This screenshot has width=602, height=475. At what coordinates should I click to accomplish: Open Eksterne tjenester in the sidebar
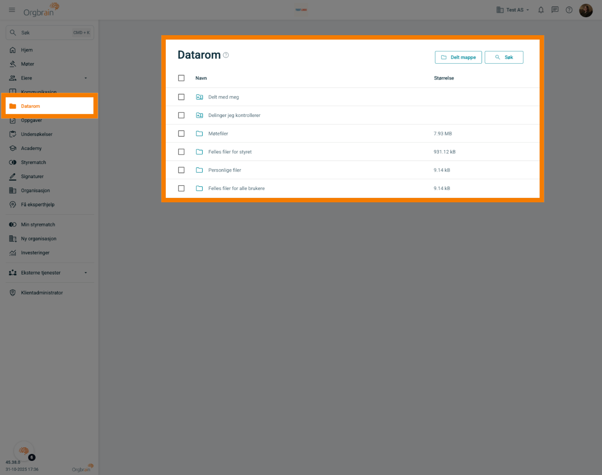pos(50,273)
